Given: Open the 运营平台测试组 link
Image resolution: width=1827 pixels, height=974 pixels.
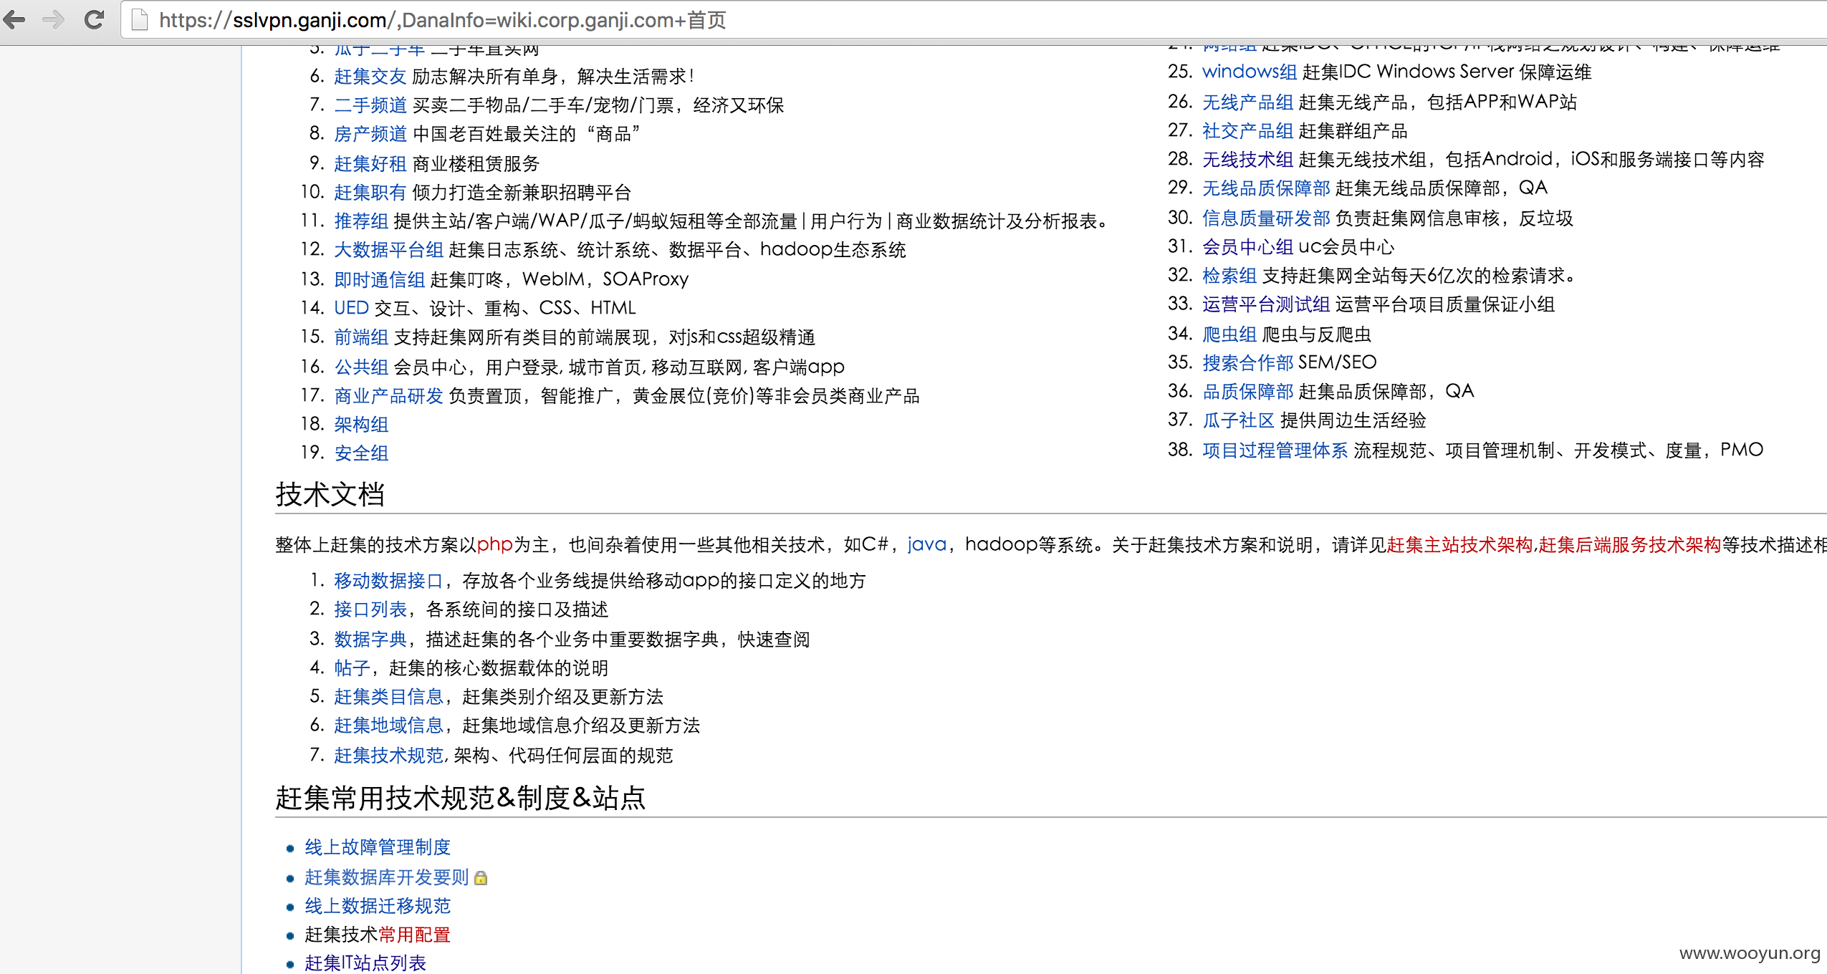Looking at the screenshot, I should click(x=1266, y=304).
